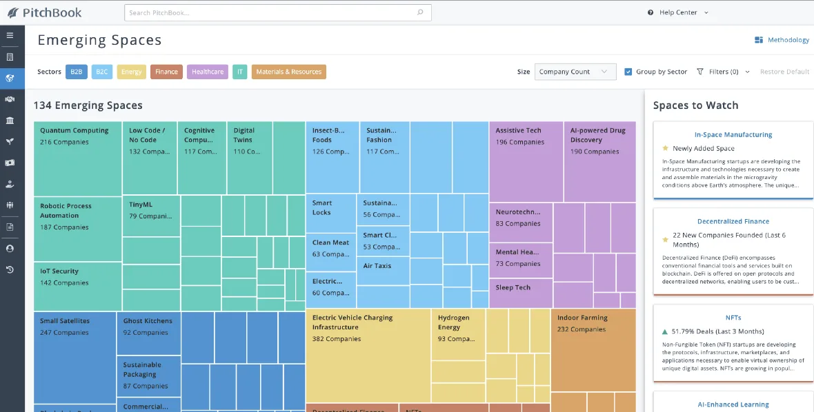Click the Filters funnel icon
This screenshot has width=814, height=412.
[x=699, y=72]
